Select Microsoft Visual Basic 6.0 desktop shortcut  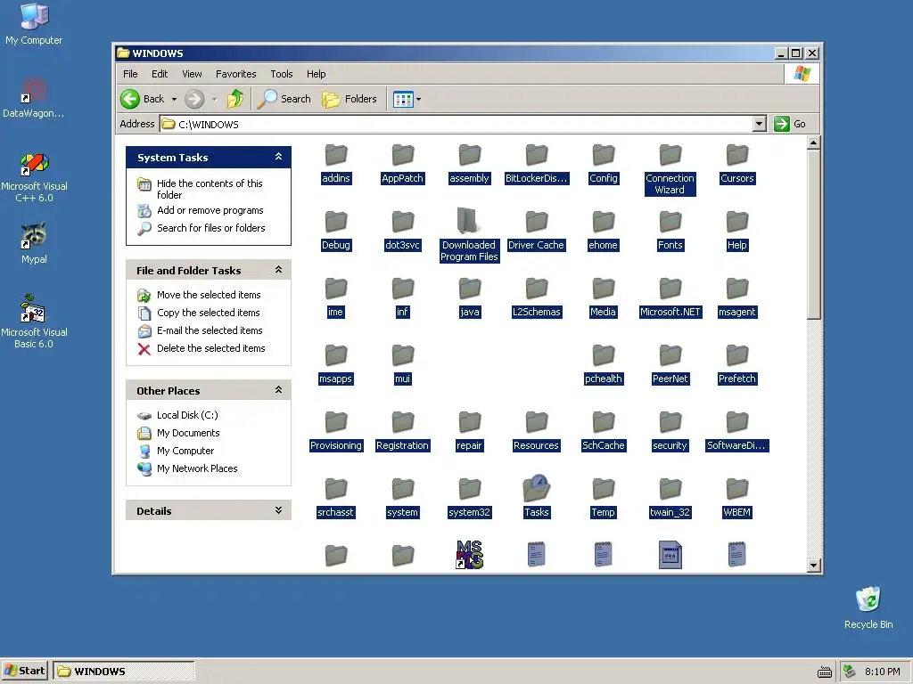pyautogui.click(x=34, y=322)
